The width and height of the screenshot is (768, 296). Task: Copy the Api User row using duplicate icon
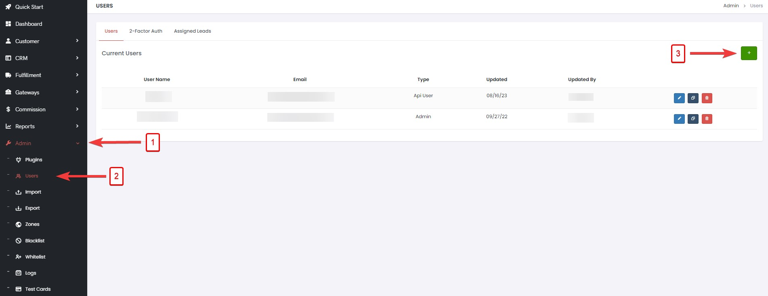point(693,98)
